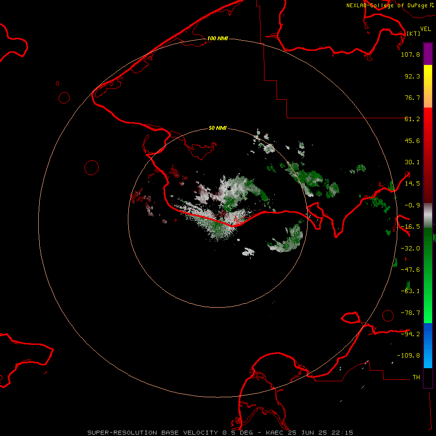Click the -63.1 legend value

(410, 291)
